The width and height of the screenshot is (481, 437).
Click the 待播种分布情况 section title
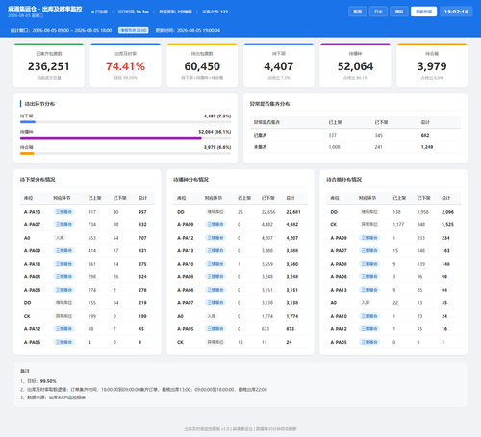tap(190, 180)
